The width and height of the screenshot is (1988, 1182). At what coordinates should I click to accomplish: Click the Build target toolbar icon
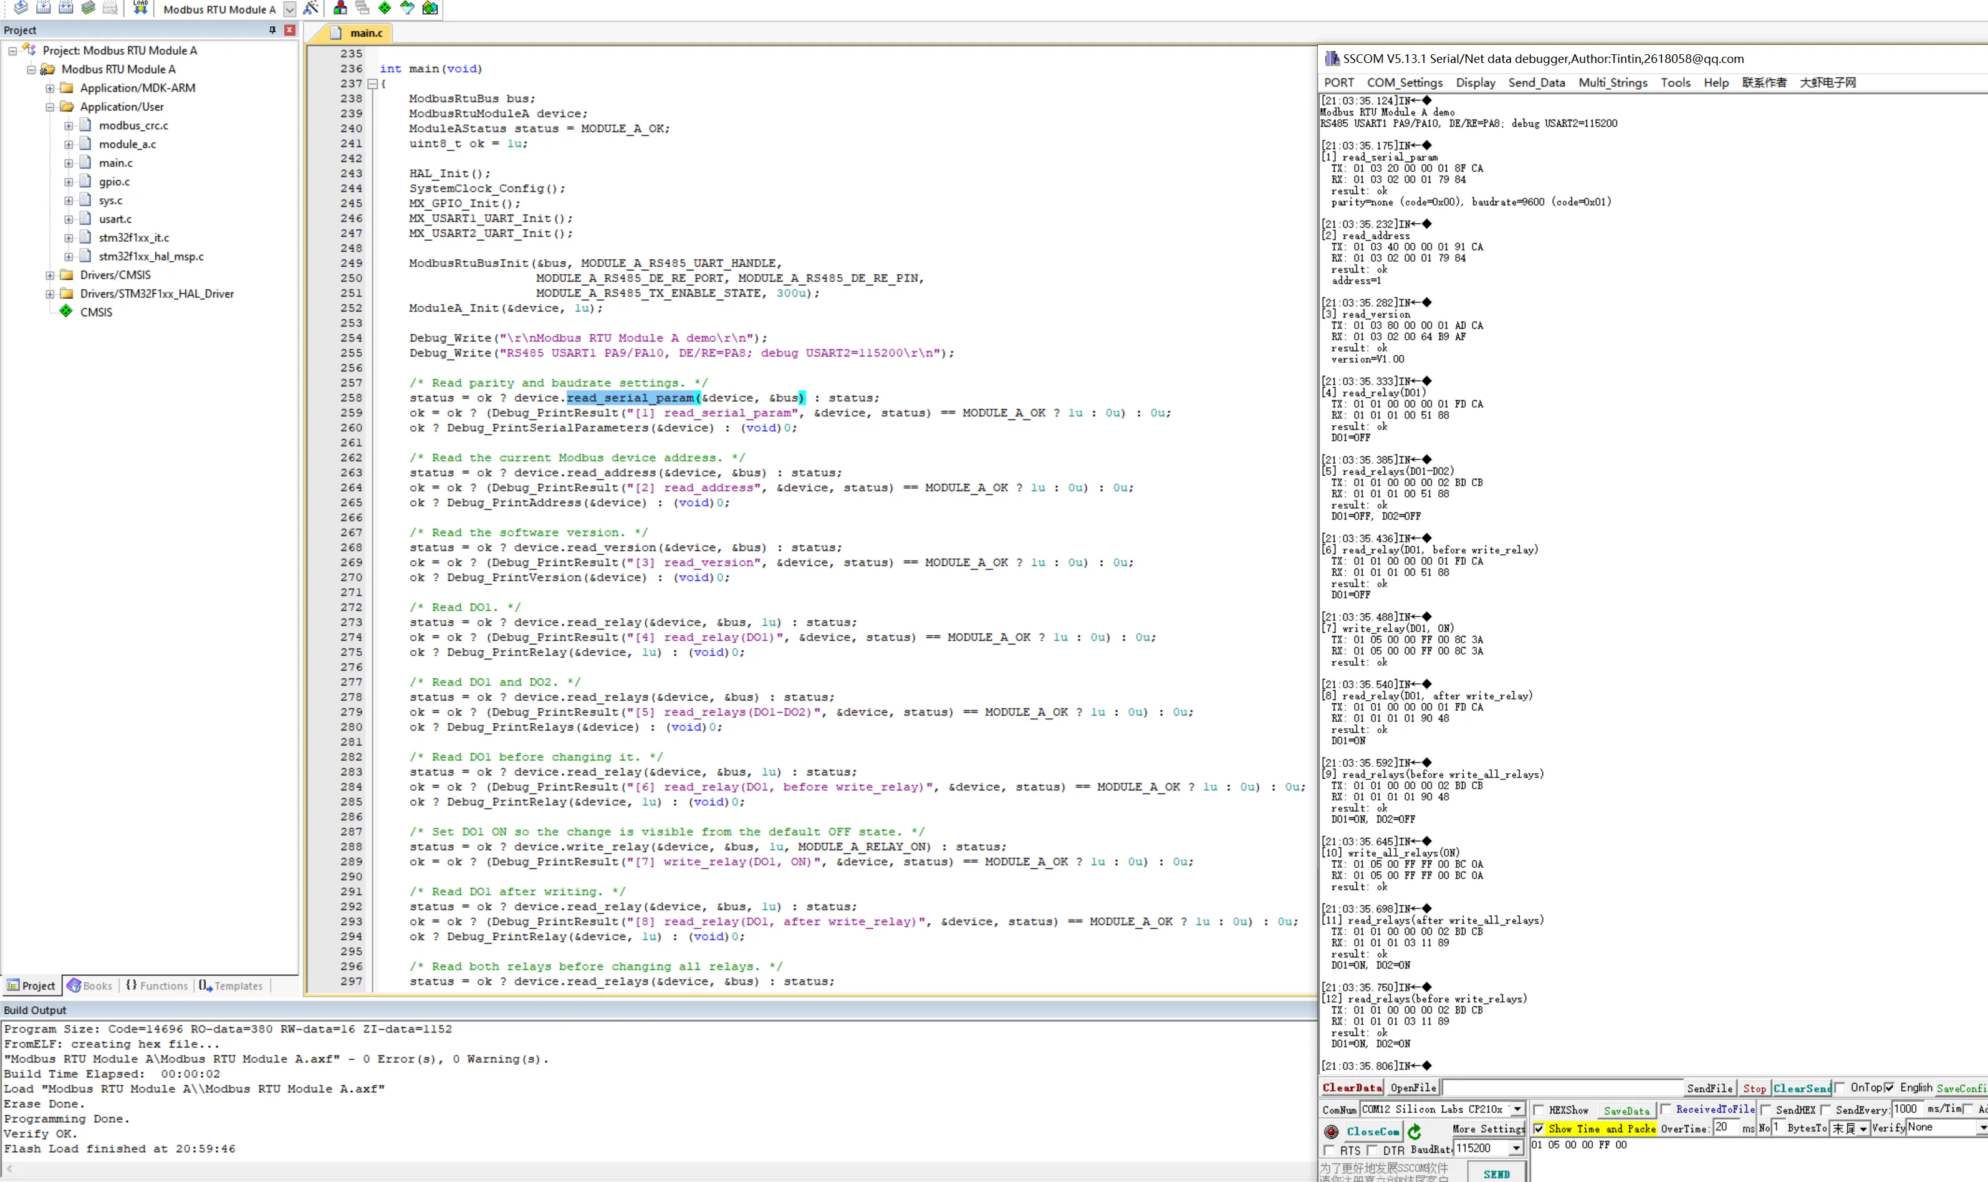(43, 8)
